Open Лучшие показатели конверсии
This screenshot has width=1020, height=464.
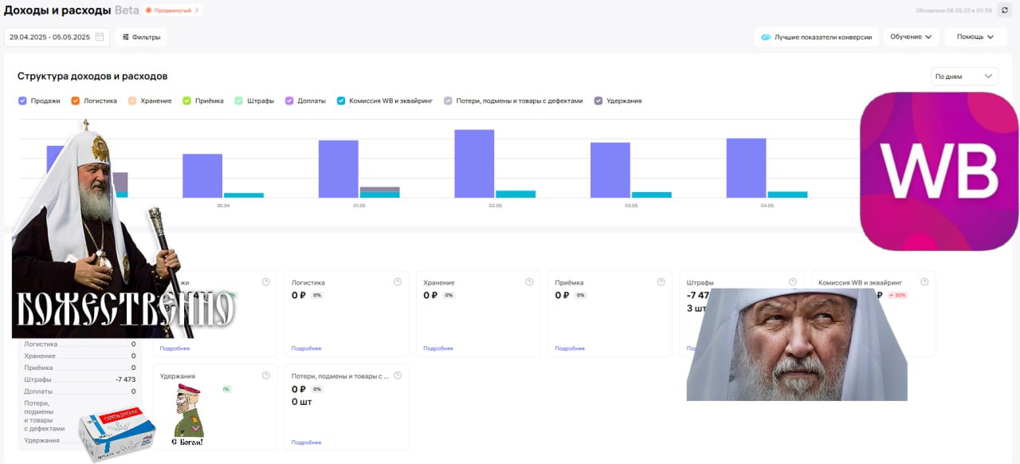pyautogui.click(x=816, y=37)
